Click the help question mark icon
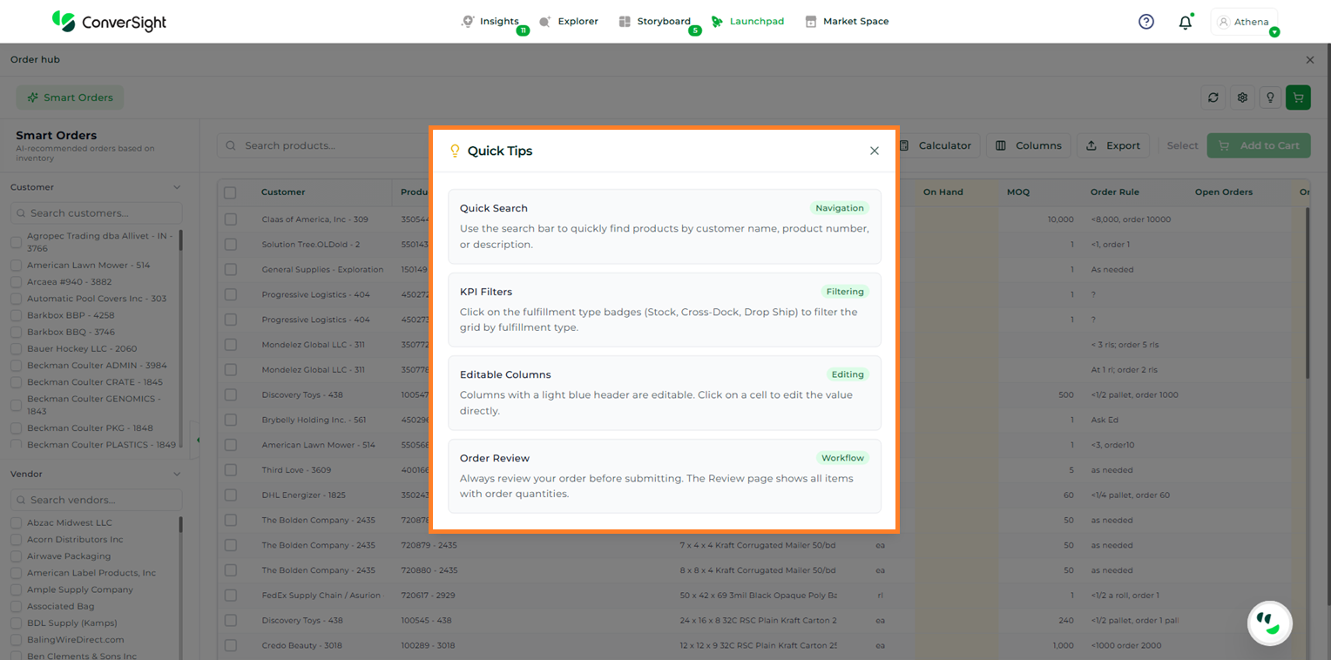This screenshot has width=1331, height=660. [1146, 22]
